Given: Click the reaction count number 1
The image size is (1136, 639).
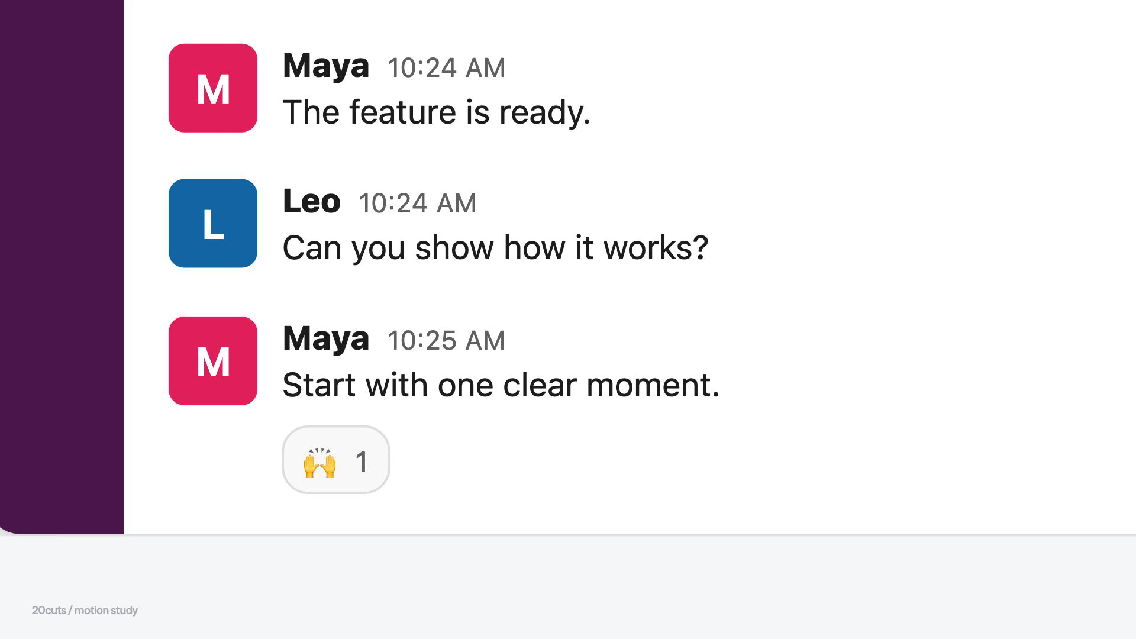Looking at the screenshot, I should [x=362, y=462].
